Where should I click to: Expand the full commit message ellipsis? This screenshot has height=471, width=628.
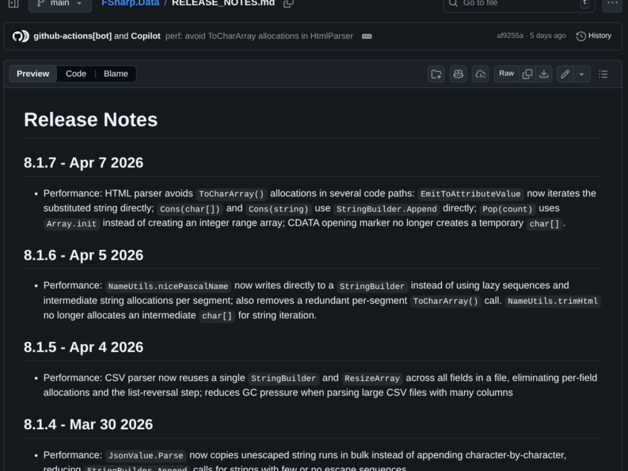click(366, 36)
